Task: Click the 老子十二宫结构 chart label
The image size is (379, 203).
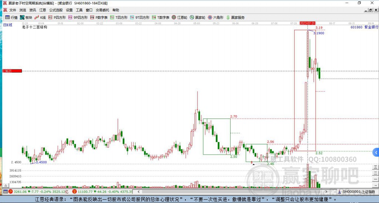Action: (34, 27)
